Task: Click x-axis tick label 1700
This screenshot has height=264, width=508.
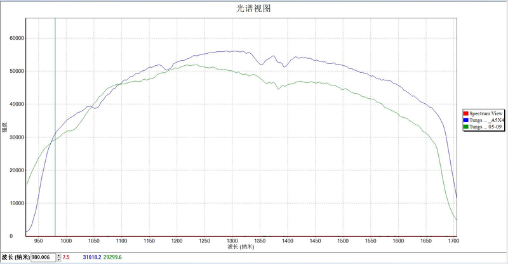Action: [453, 241]
